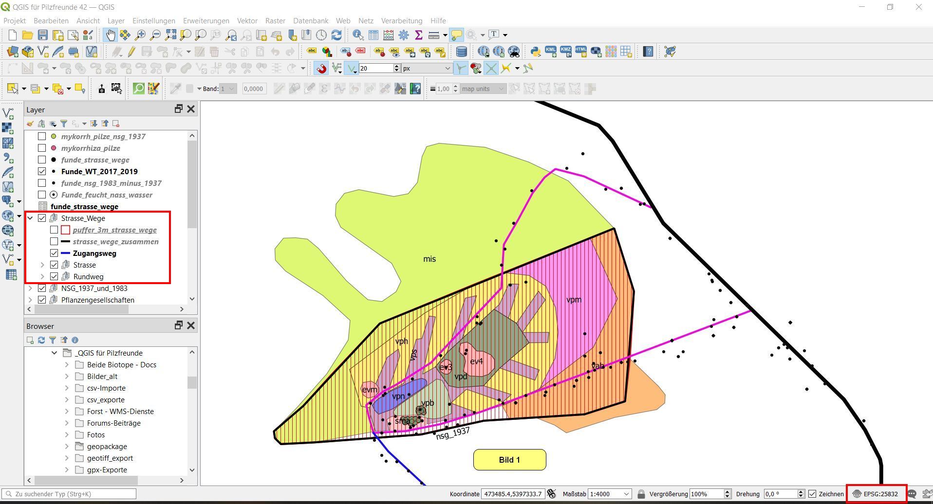Select the Pan Map hand tool
933x504 pixels.
[x=111, y=35]
